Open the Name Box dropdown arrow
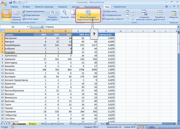180x129 pixels. [x=28, y=27]
